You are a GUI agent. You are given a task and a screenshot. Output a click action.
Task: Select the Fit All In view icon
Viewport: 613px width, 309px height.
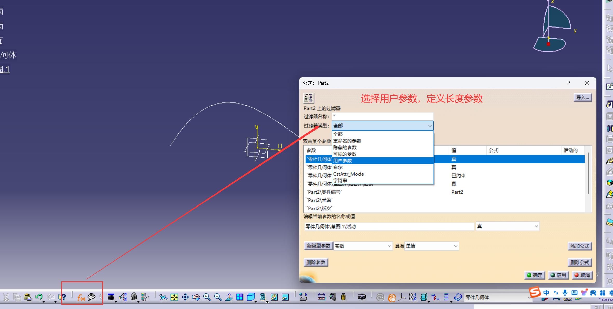pyautogui.click(x=174, y=297)
